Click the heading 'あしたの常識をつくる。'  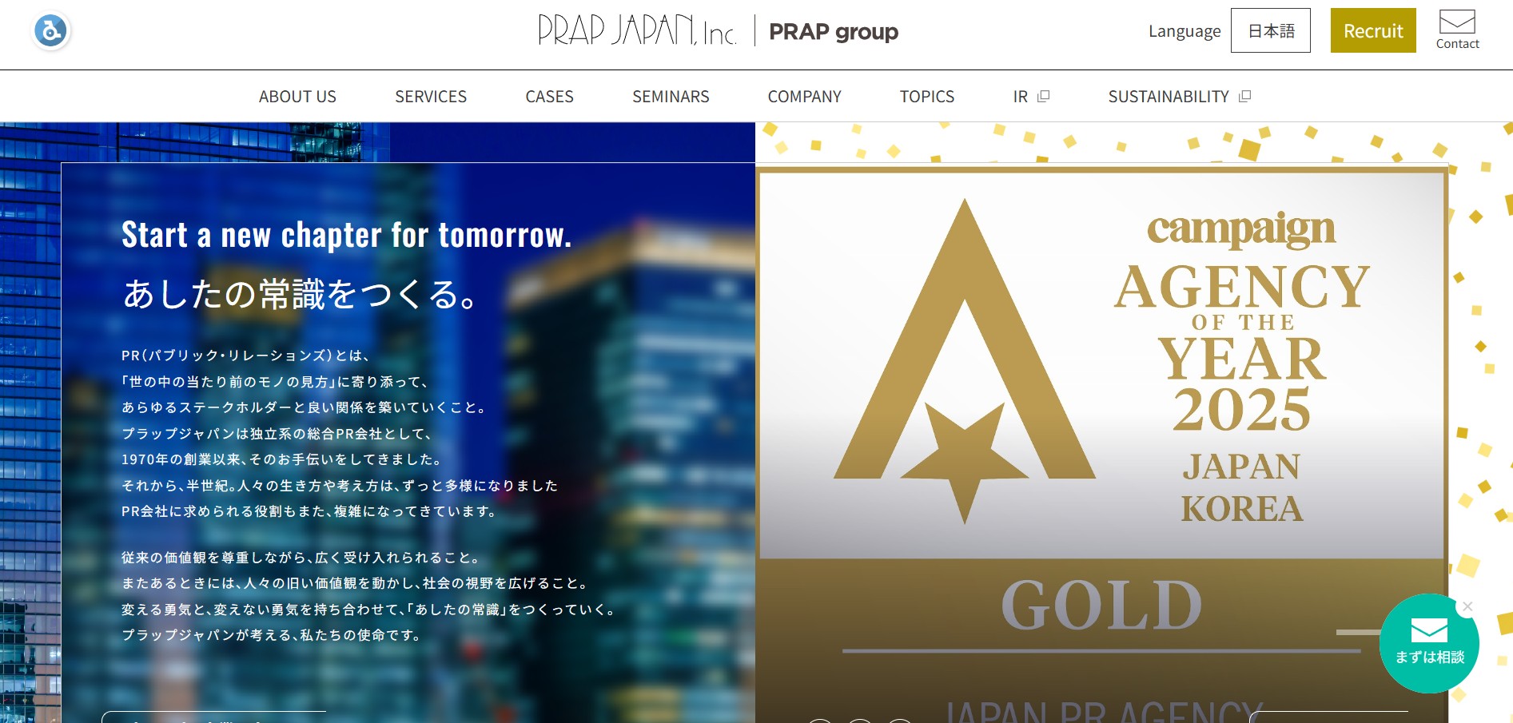pos(301,294)
